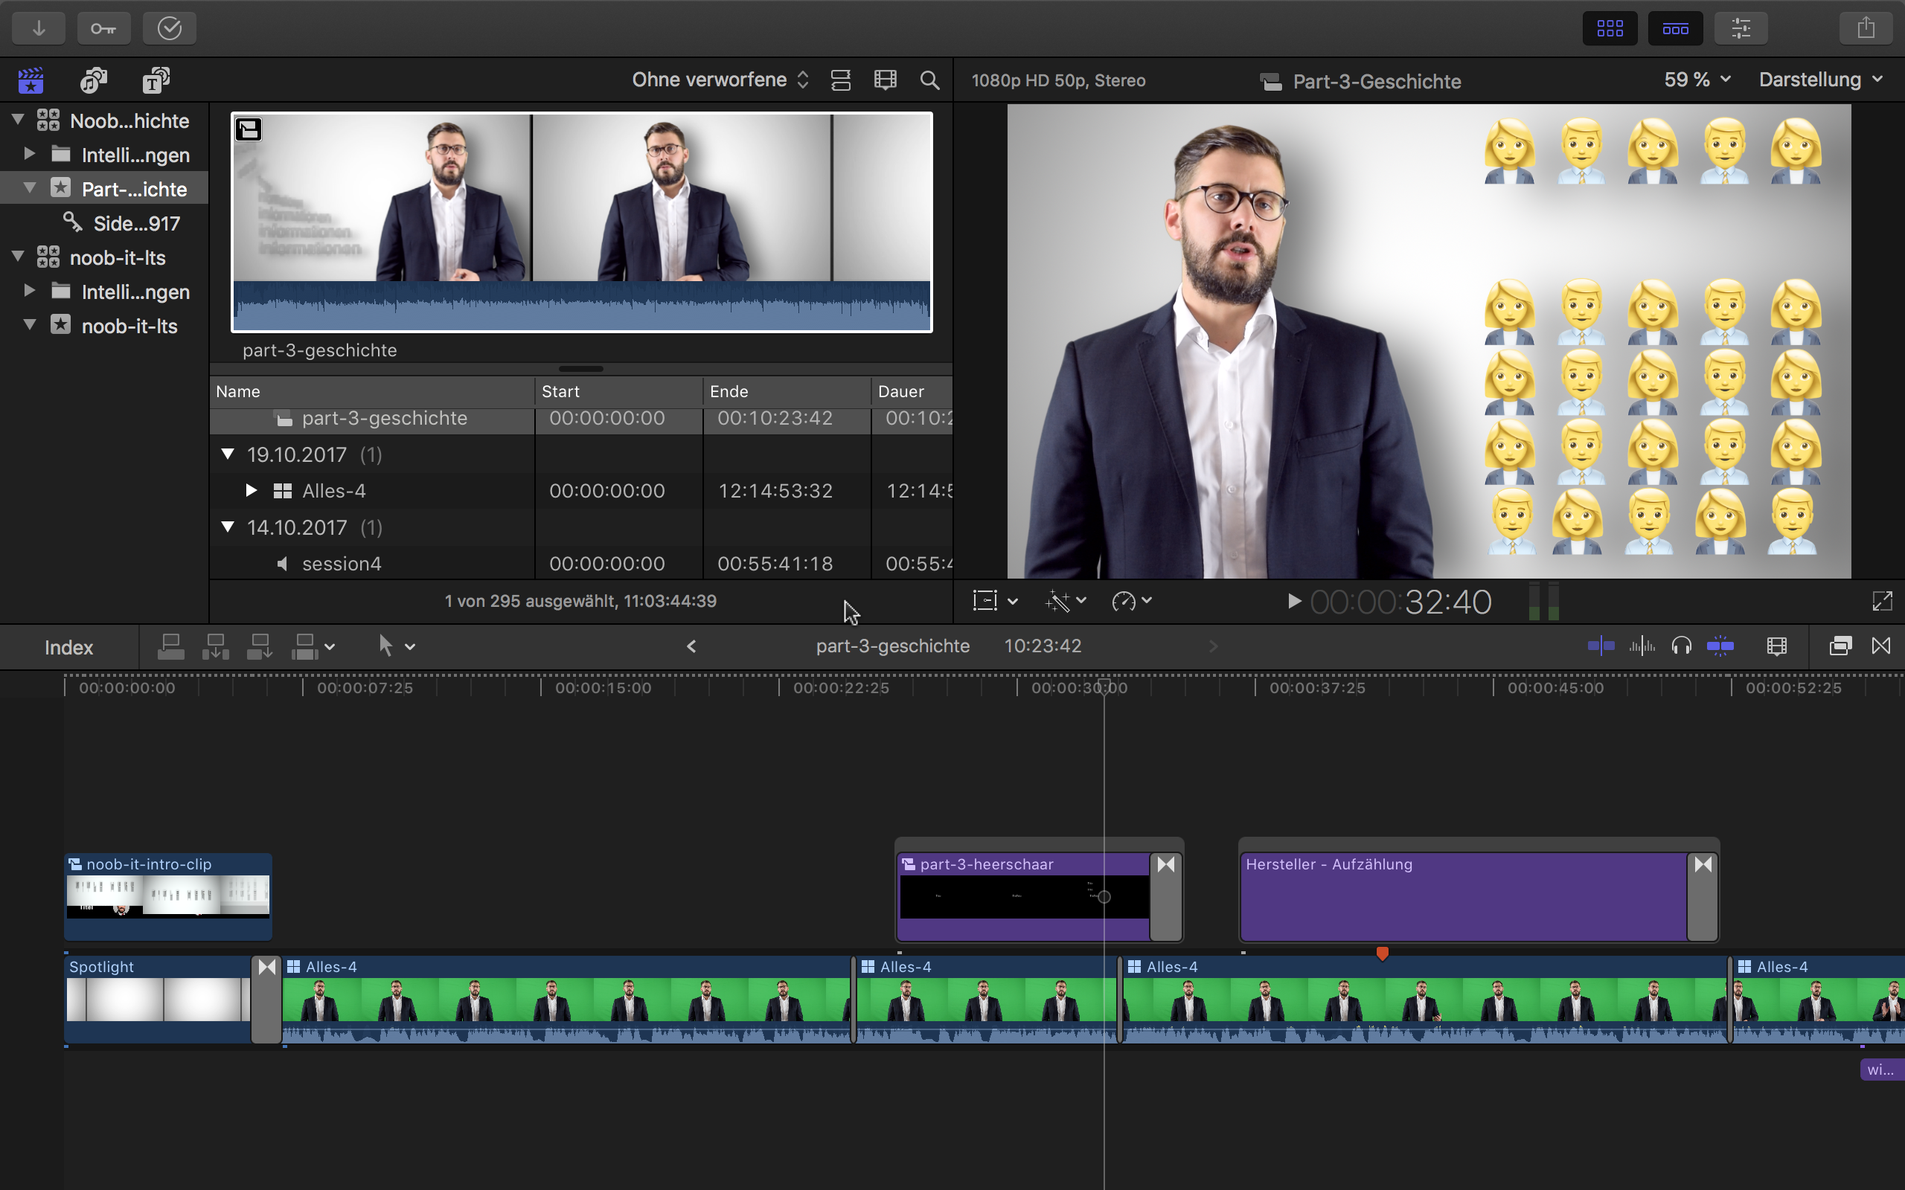The image size is (1905, 1190).
Task: Select the noob-it-lts event
Action: click(115, 325)
